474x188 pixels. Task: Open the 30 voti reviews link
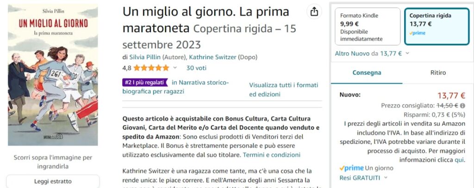(196, 68)
